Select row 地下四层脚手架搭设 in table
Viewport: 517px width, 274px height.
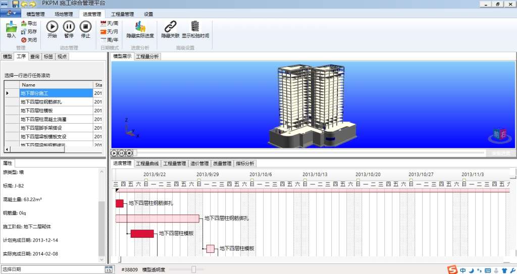click(53, 128)
